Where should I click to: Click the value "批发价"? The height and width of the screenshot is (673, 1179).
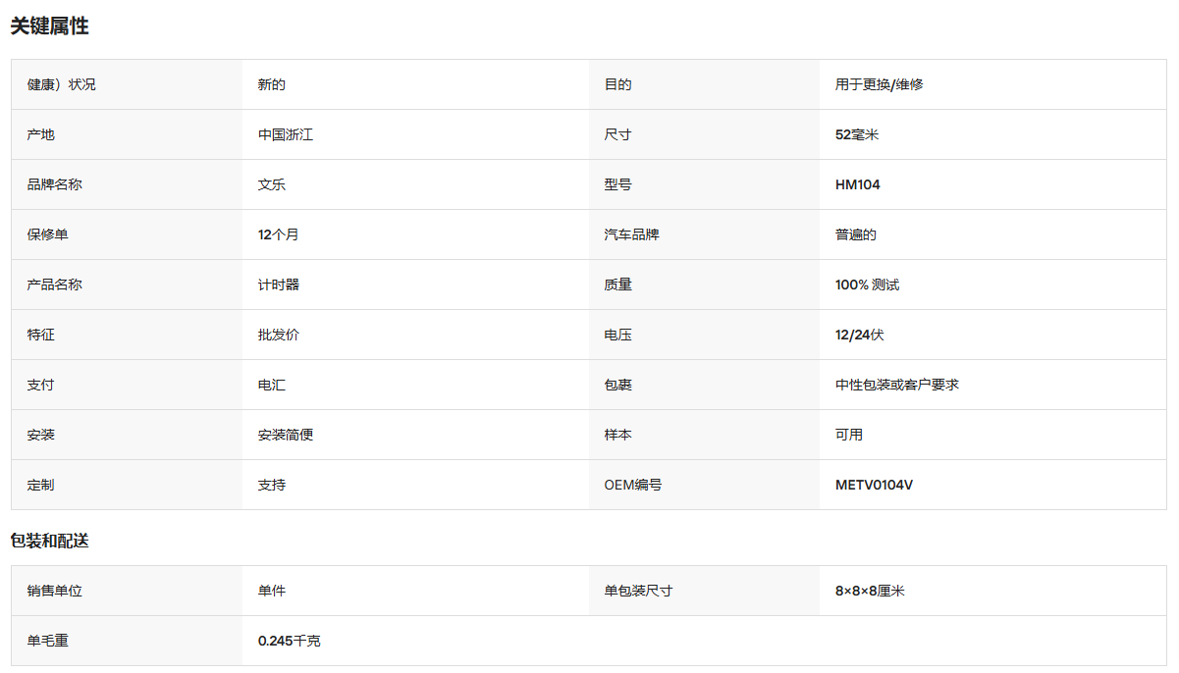279,335
